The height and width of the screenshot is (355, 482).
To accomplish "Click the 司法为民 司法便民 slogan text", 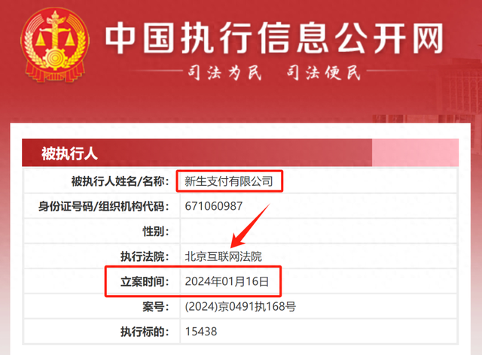I will (274, 73).
